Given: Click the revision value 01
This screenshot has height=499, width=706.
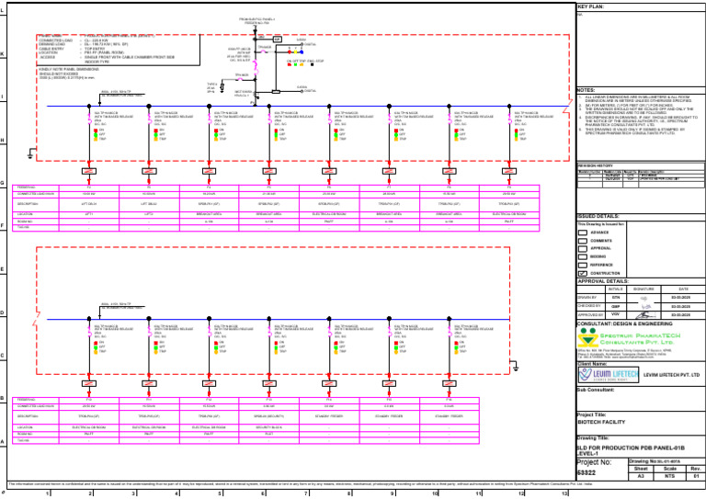Looking at the screenshot, I should coord(696,476).
